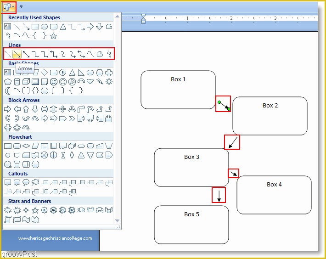The width and height of the screenshot is (326, 259).
Task: Choose Up Ribbon banner
Action: 81,210
